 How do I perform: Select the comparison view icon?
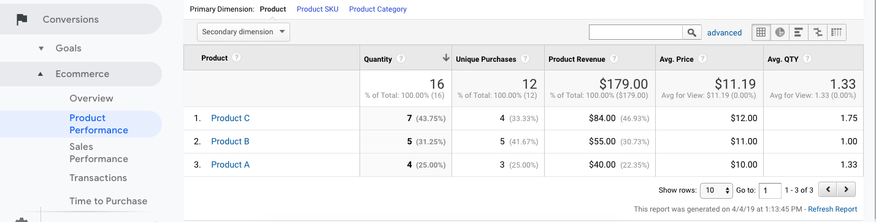click(818, 32)
